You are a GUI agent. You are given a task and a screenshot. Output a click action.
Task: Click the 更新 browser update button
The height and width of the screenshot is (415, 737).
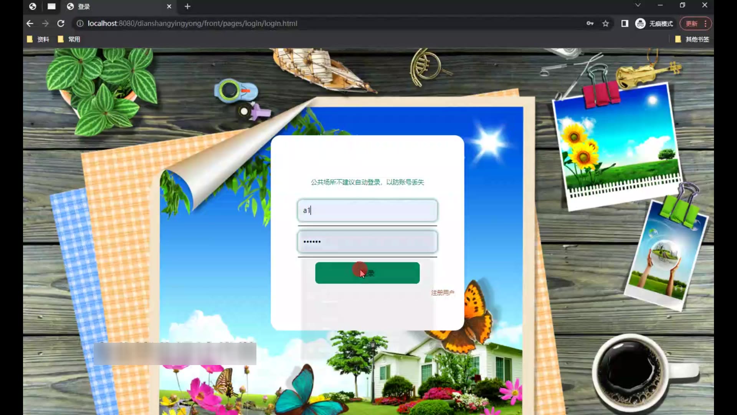691,23
